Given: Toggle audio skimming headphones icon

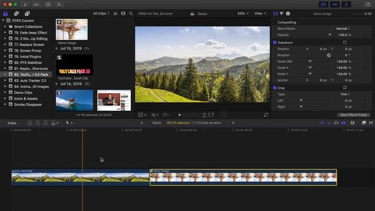Looking at the screenshot, I should (336, 122).
